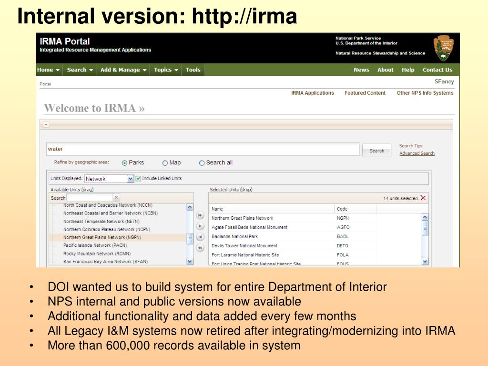Open Search Tips
Viewport: 488px width, 366px height.
(411, 146)
